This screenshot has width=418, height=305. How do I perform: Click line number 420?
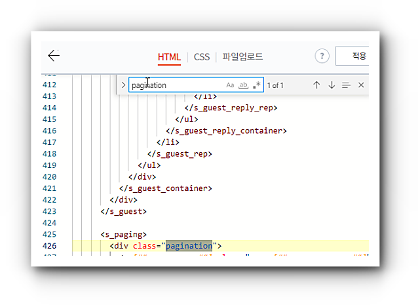click(x=49, y=176)
